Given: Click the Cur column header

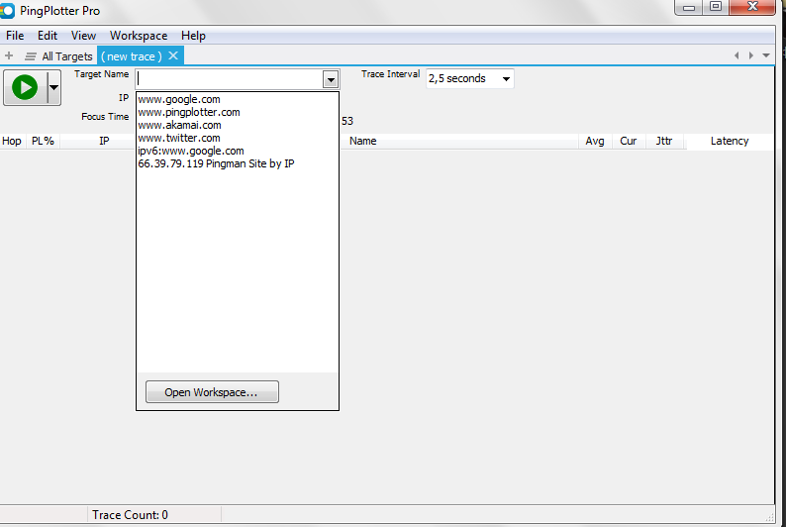Looking at the screenshot, I should point(629,141).
